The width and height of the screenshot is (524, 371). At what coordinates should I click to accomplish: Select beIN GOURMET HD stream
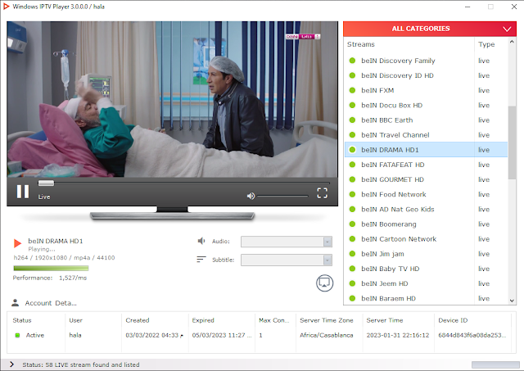pos(426,179)
